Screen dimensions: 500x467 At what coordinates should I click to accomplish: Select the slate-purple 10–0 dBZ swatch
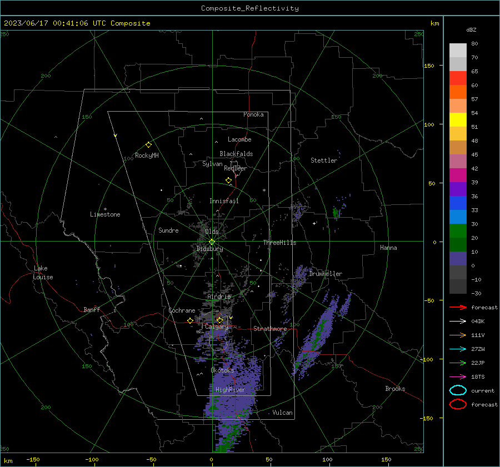pyautogui.click(x=458, y=259)
